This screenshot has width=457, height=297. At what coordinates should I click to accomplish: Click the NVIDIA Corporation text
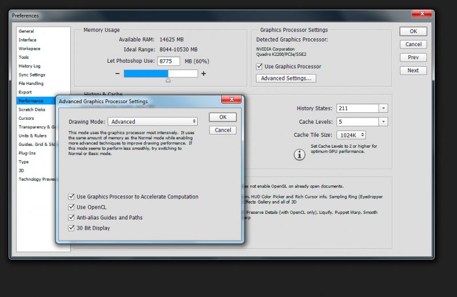pos(275,49)
